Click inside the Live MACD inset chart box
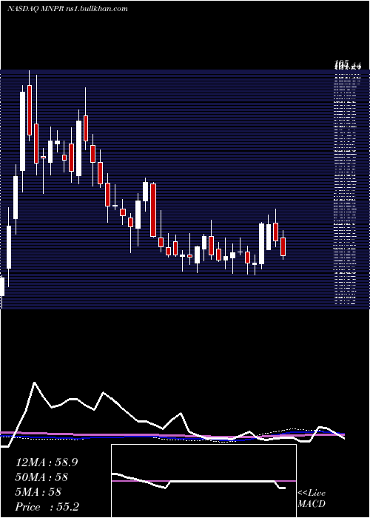This screenshot has height=518, width=370. (203, 481)
